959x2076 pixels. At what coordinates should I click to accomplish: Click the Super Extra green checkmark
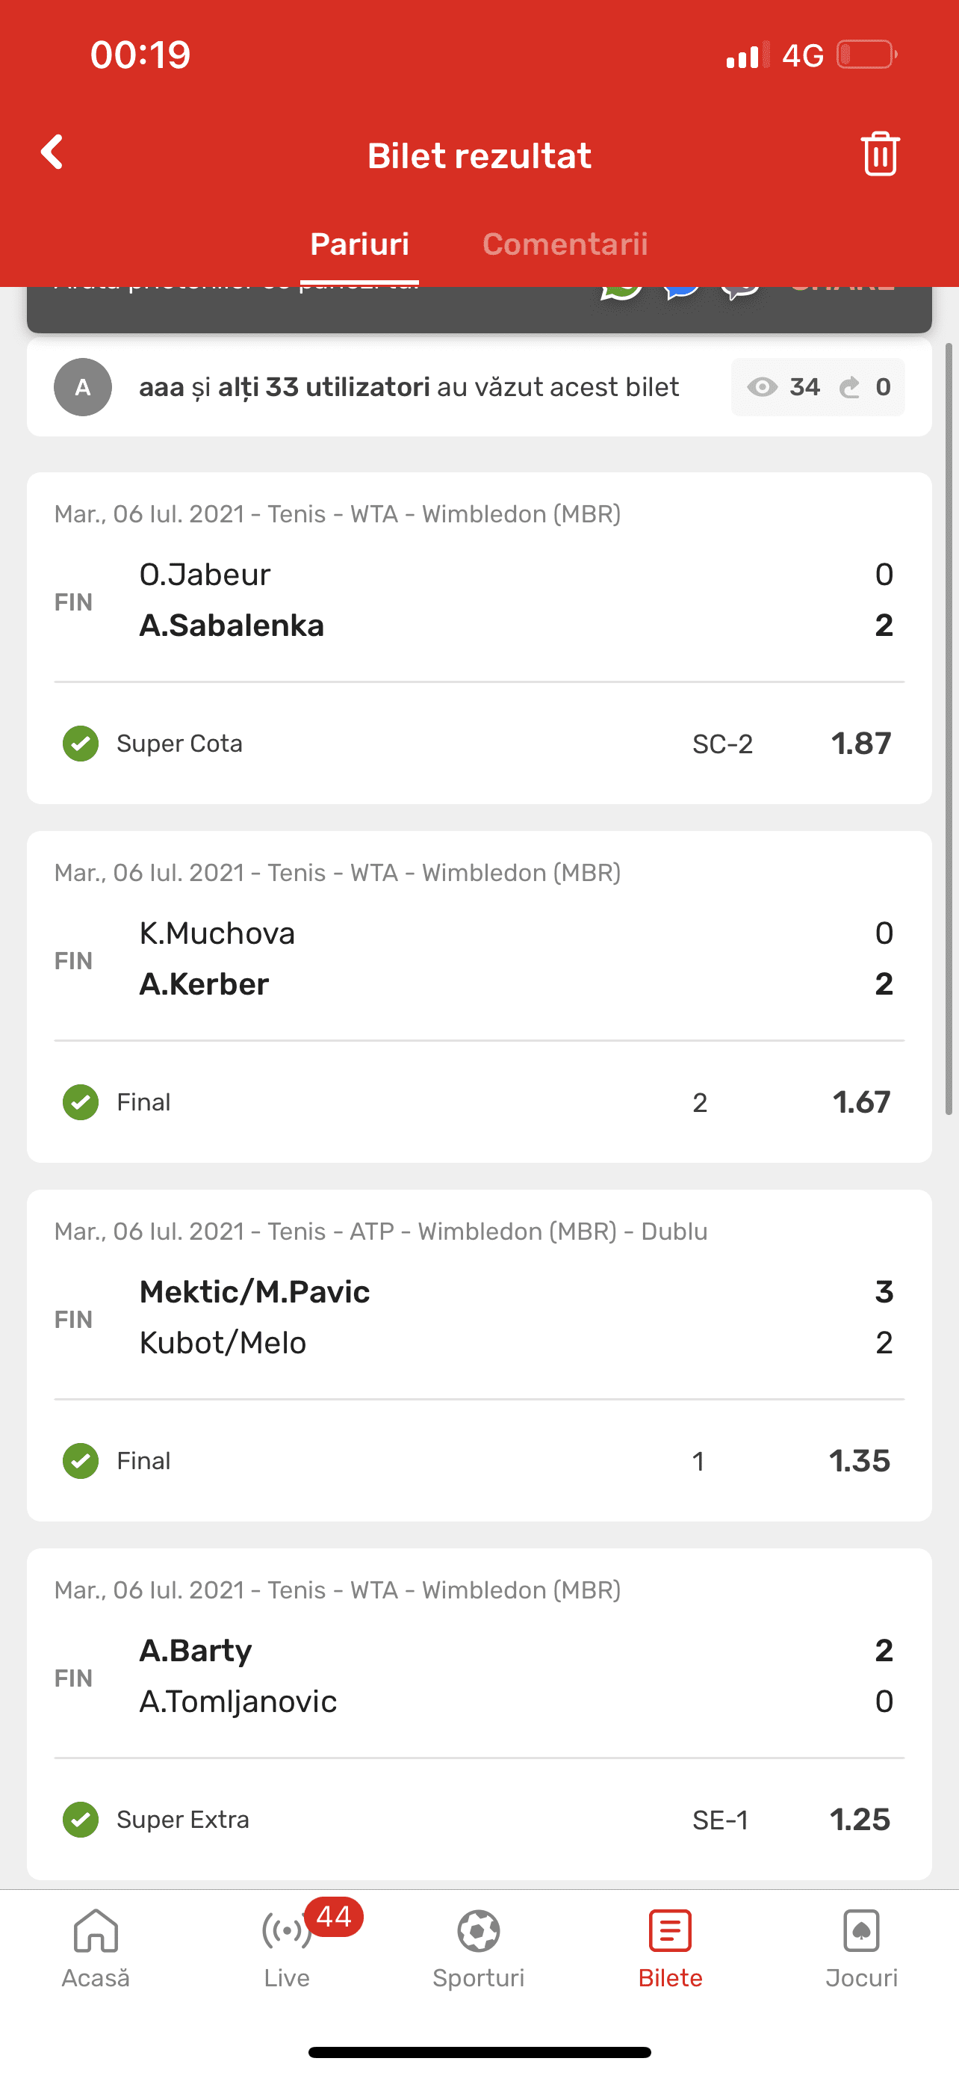[81, 1819]
